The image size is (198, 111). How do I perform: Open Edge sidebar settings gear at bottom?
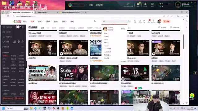187,103
